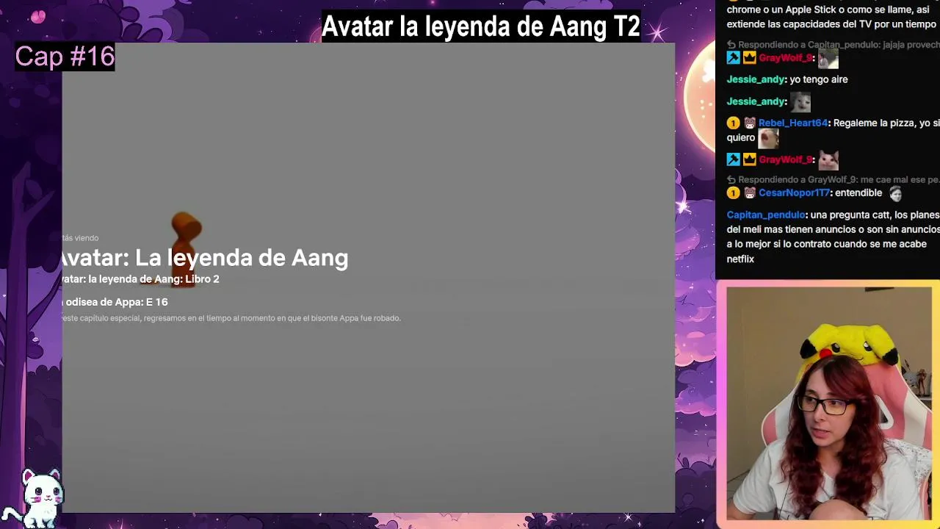
Task: Click the 'Avatar la leyenda de Aang T2' banner
Action: 481,26
